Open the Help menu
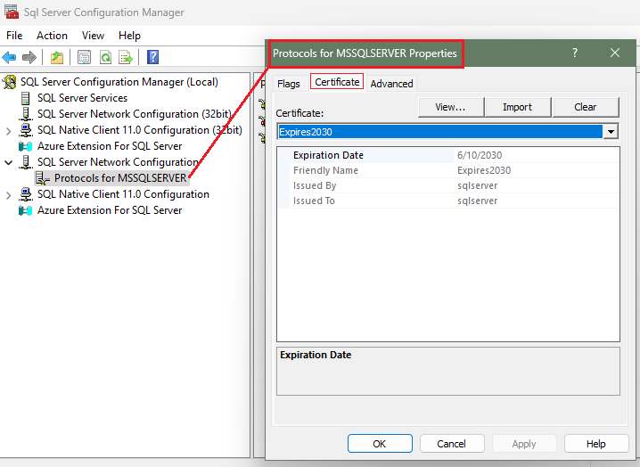 coord(129,36)
